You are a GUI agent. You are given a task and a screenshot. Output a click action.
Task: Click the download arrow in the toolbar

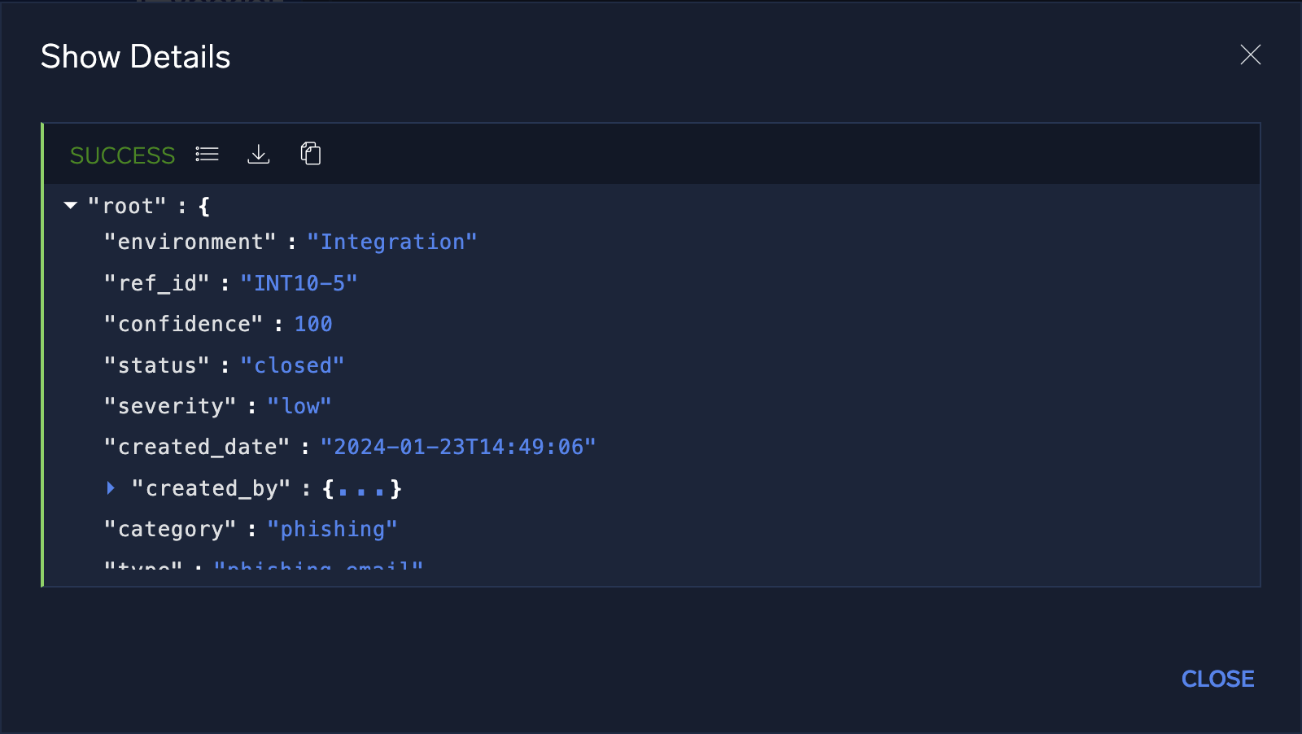coord(258,154)
